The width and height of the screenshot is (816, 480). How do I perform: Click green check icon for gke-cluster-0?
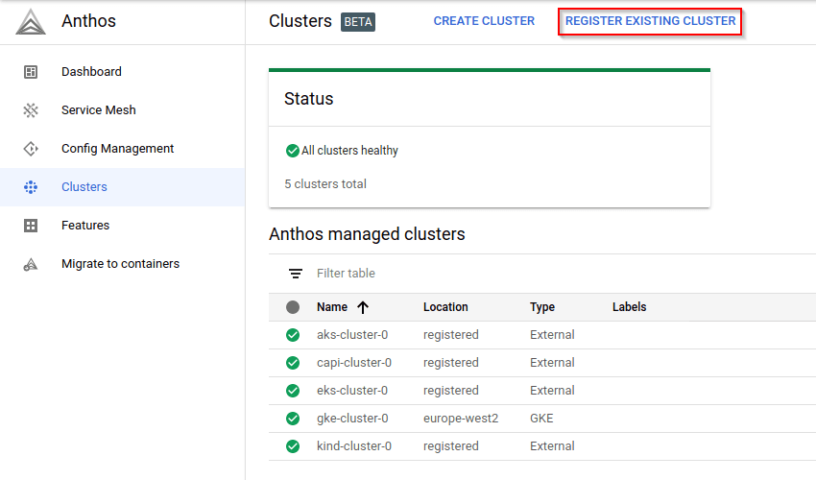pyautogui.click(x=293, y=418)
